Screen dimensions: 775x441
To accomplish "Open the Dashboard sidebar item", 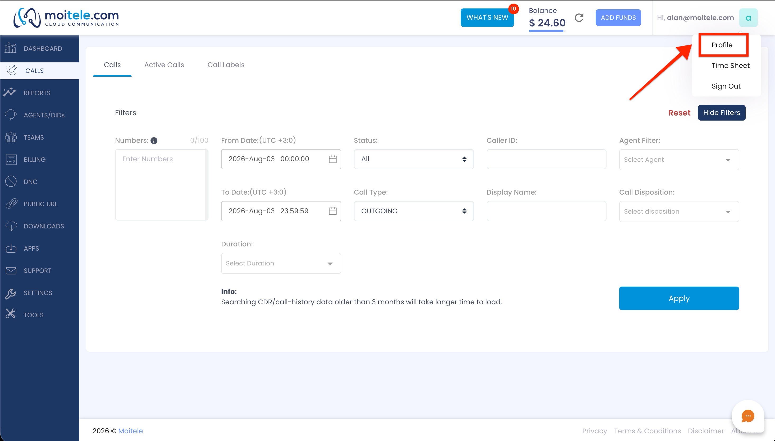I will pyautogui.click(x=40, y=48).
